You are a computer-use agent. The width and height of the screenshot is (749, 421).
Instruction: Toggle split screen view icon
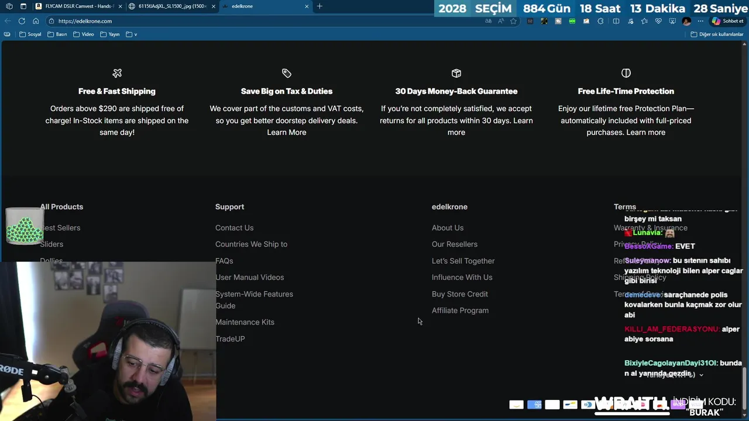coord(616,21)
